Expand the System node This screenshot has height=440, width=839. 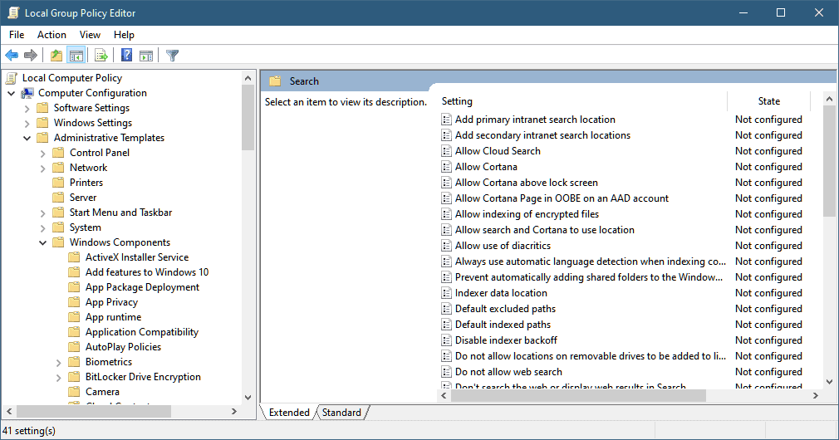coord(43,228)
